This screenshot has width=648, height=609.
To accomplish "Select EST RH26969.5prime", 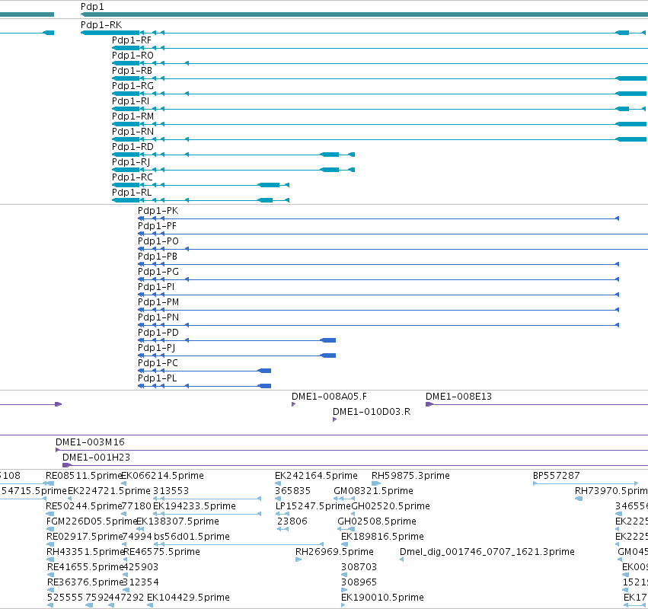I will click(x=334, y=553).
